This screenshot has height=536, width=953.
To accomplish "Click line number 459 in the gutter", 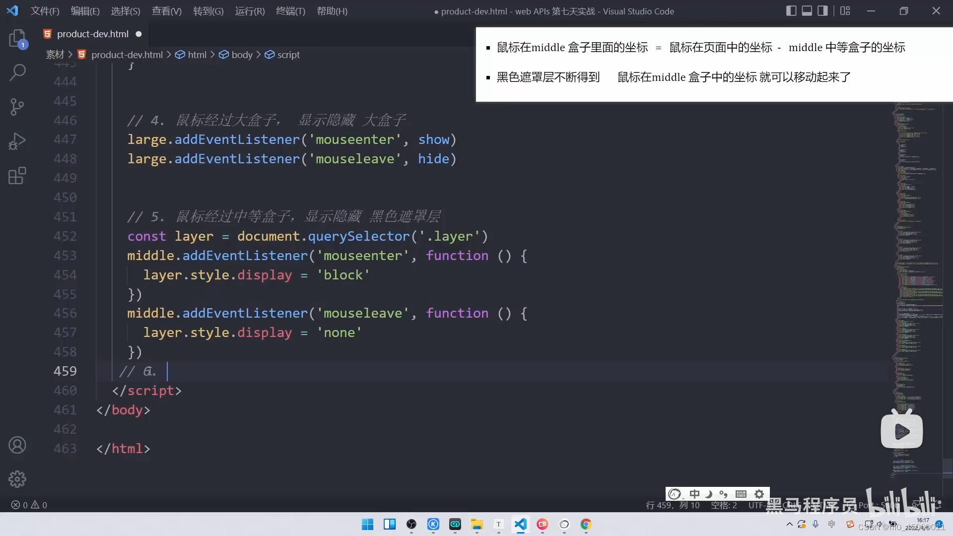I will [x=65, y=371].
